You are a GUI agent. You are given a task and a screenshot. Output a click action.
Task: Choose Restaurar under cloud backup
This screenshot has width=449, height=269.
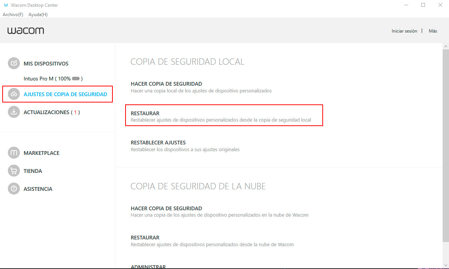point(145,238)
